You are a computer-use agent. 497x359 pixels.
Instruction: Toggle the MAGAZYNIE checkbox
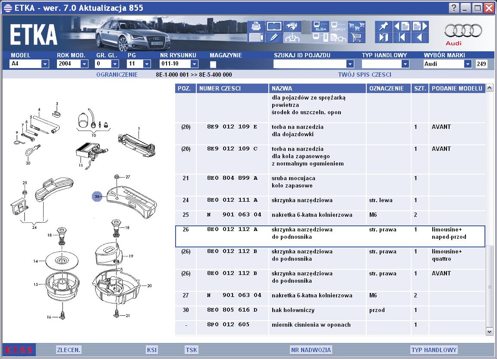[x=213, y=64]
